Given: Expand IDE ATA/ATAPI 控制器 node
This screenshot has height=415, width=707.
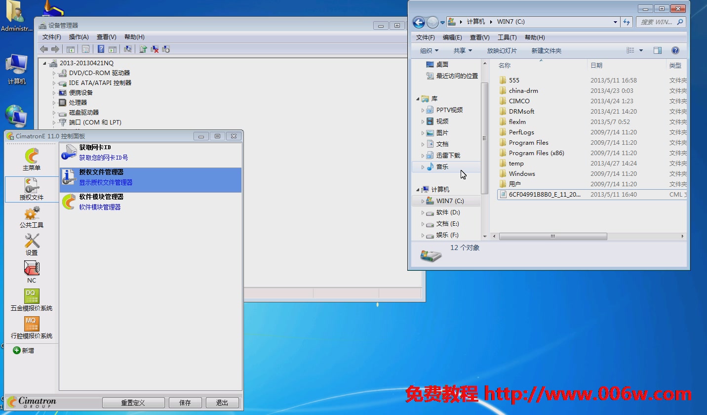Looking at the screenshot, I should coord(54,83).
